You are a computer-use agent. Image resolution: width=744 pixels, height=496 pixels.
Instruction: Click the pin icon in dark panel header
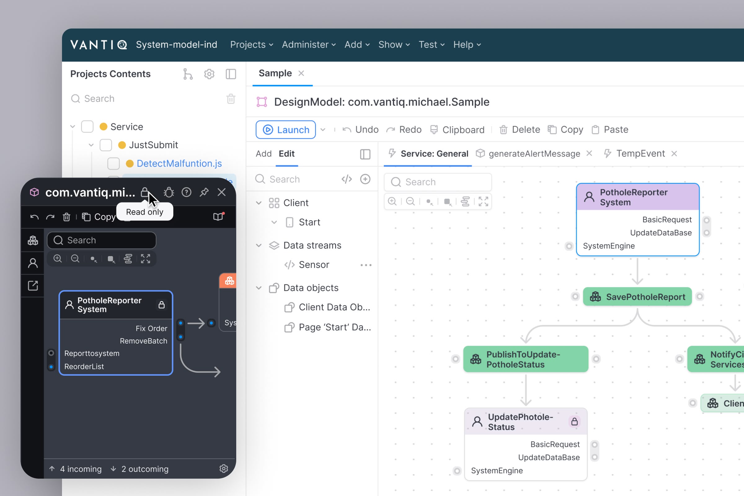point(204,192)
